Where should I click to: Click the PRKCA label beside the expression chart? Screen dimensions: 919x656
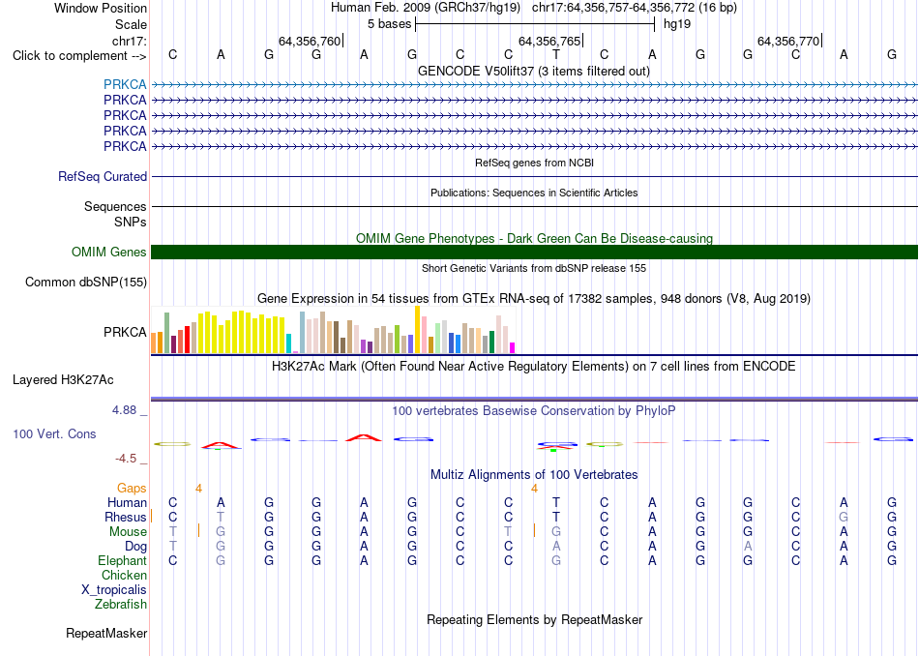(125, 332)
